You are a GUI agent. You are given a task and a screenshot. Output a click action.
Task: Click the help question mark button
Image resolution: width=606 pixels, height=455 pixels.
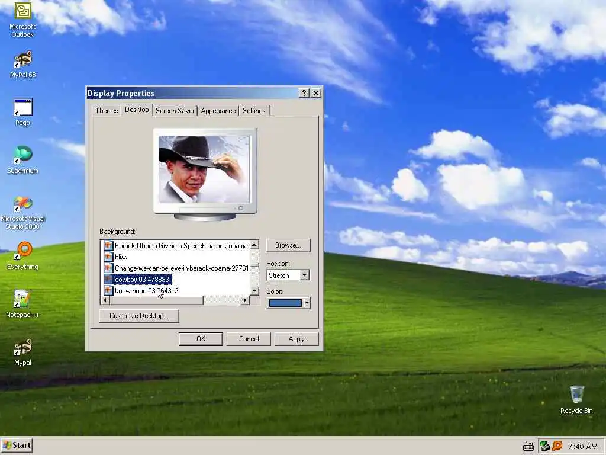point(304,93)
